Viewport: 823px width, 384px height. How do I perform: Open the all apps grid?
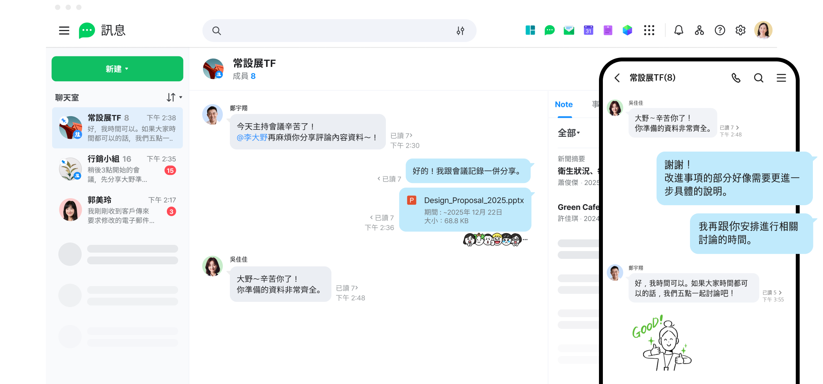[649, 30]
